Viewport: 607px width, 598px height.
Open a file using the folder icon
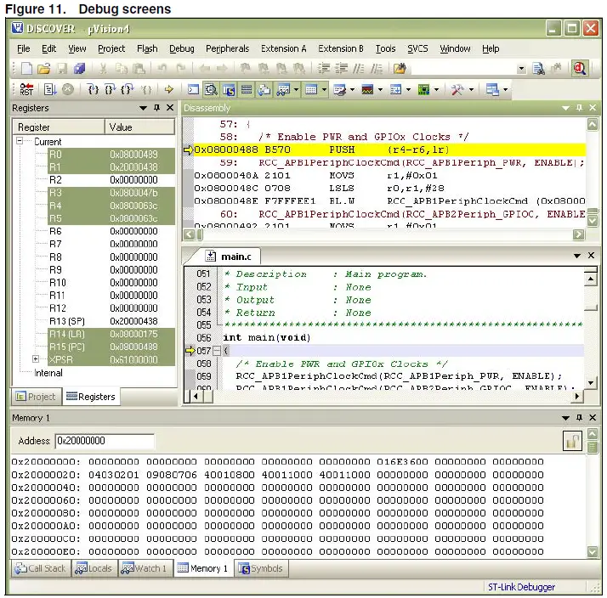(x=43, y=69)
